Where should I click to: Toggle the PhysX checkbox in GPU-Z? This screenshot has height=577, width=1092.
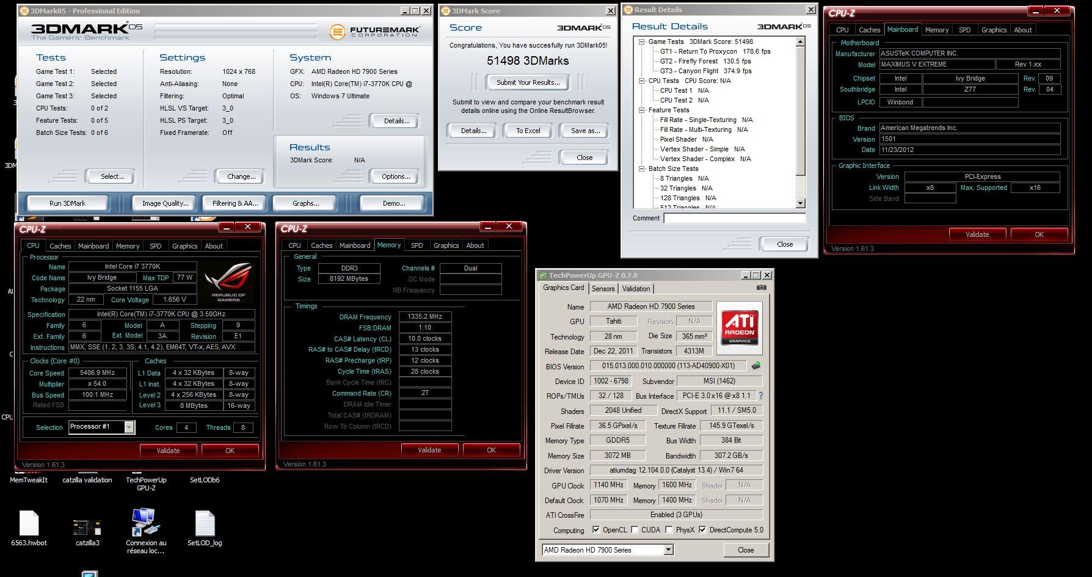669,530
